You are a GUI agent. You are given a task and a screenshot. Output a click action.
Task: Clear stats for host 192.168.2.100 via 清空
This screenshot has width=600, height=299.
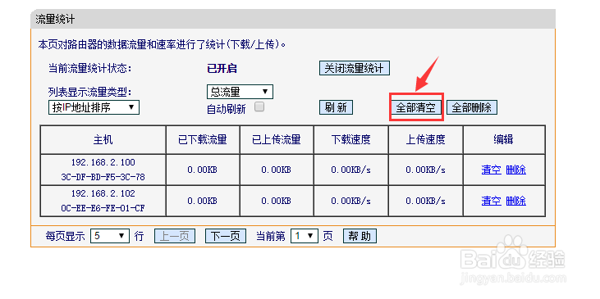491,170
